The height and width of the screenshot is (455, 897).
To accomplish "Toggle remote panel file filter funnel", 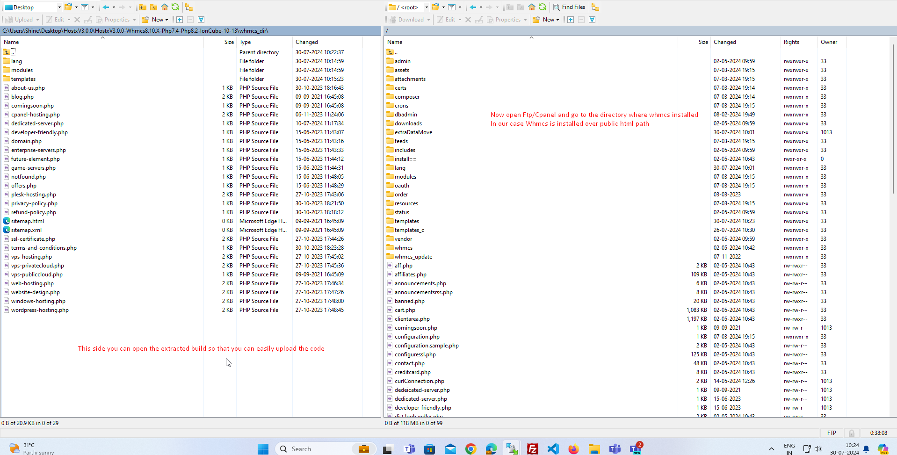I will point(452,7).
